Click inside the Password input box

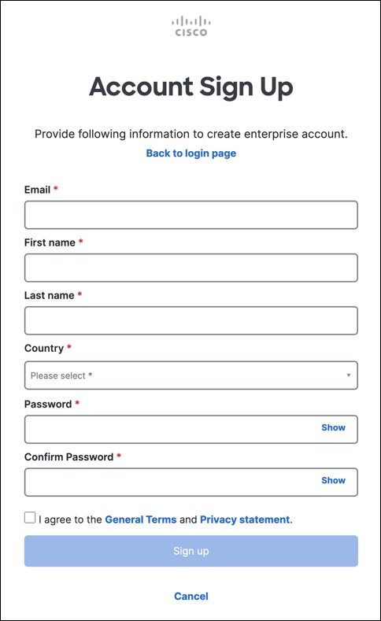(170, 429)
